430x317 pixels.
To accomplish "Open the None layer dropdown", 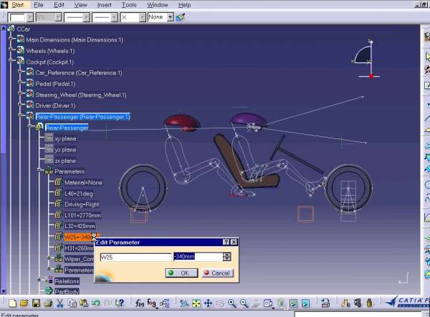I will coord(169,16).
